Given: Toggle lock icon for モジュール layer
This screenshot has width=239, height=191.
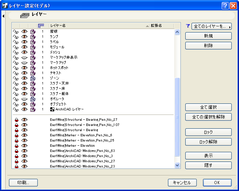Looking at the screenshot, I should point(16,47).
